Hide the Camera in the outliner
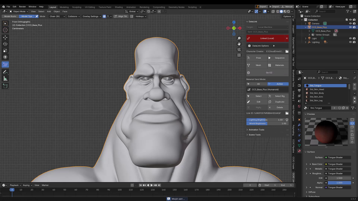The height and width of the screenshot is (201, 358). pyautogui.click(x=350, y=23)
